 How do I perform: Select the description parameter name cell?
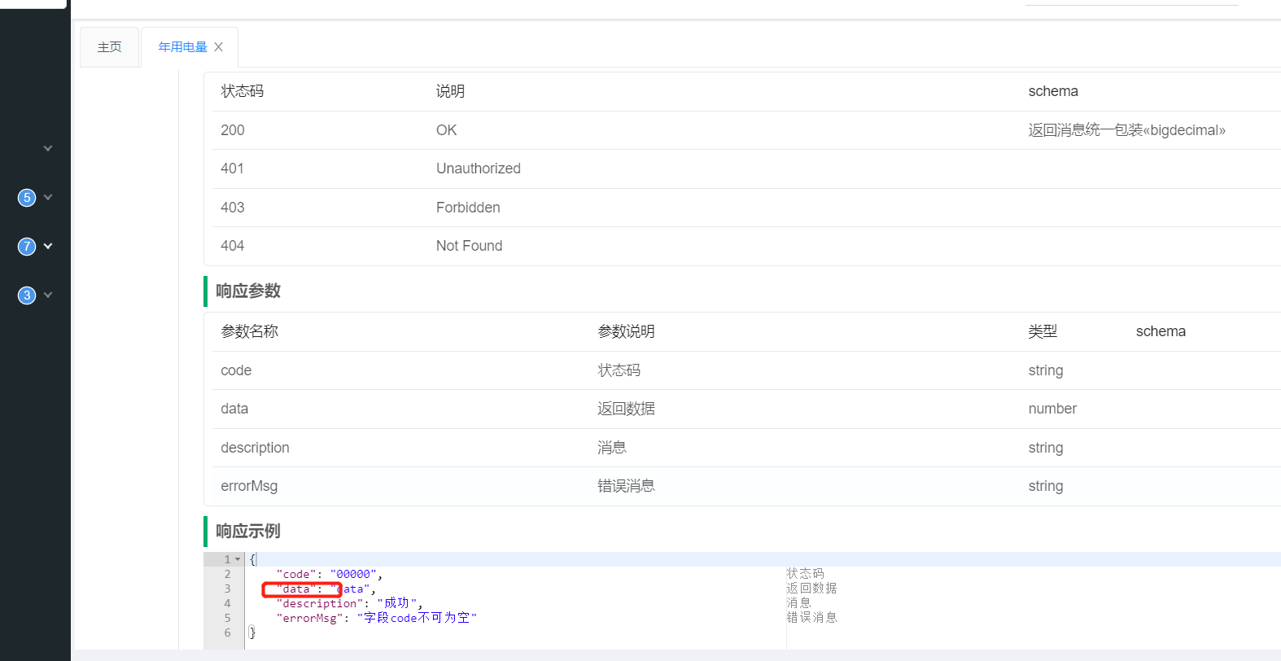tap(255, 448)
